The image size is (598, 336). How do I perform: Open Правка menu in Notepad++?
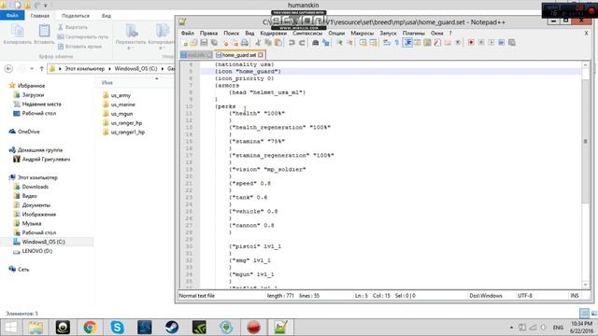208,34
